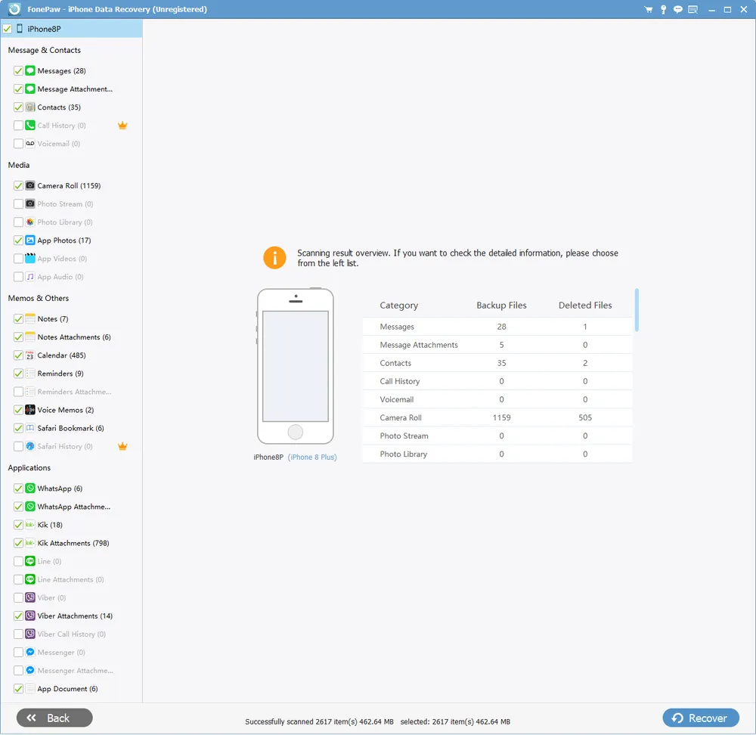Click the Recover button
756x735 pixels.
point(701,718)
